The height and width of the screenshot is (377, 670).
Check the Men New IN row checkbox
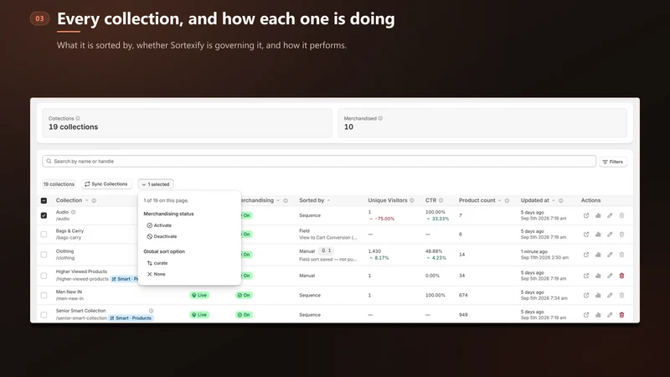pyautogui.click(x=44, y=295)
